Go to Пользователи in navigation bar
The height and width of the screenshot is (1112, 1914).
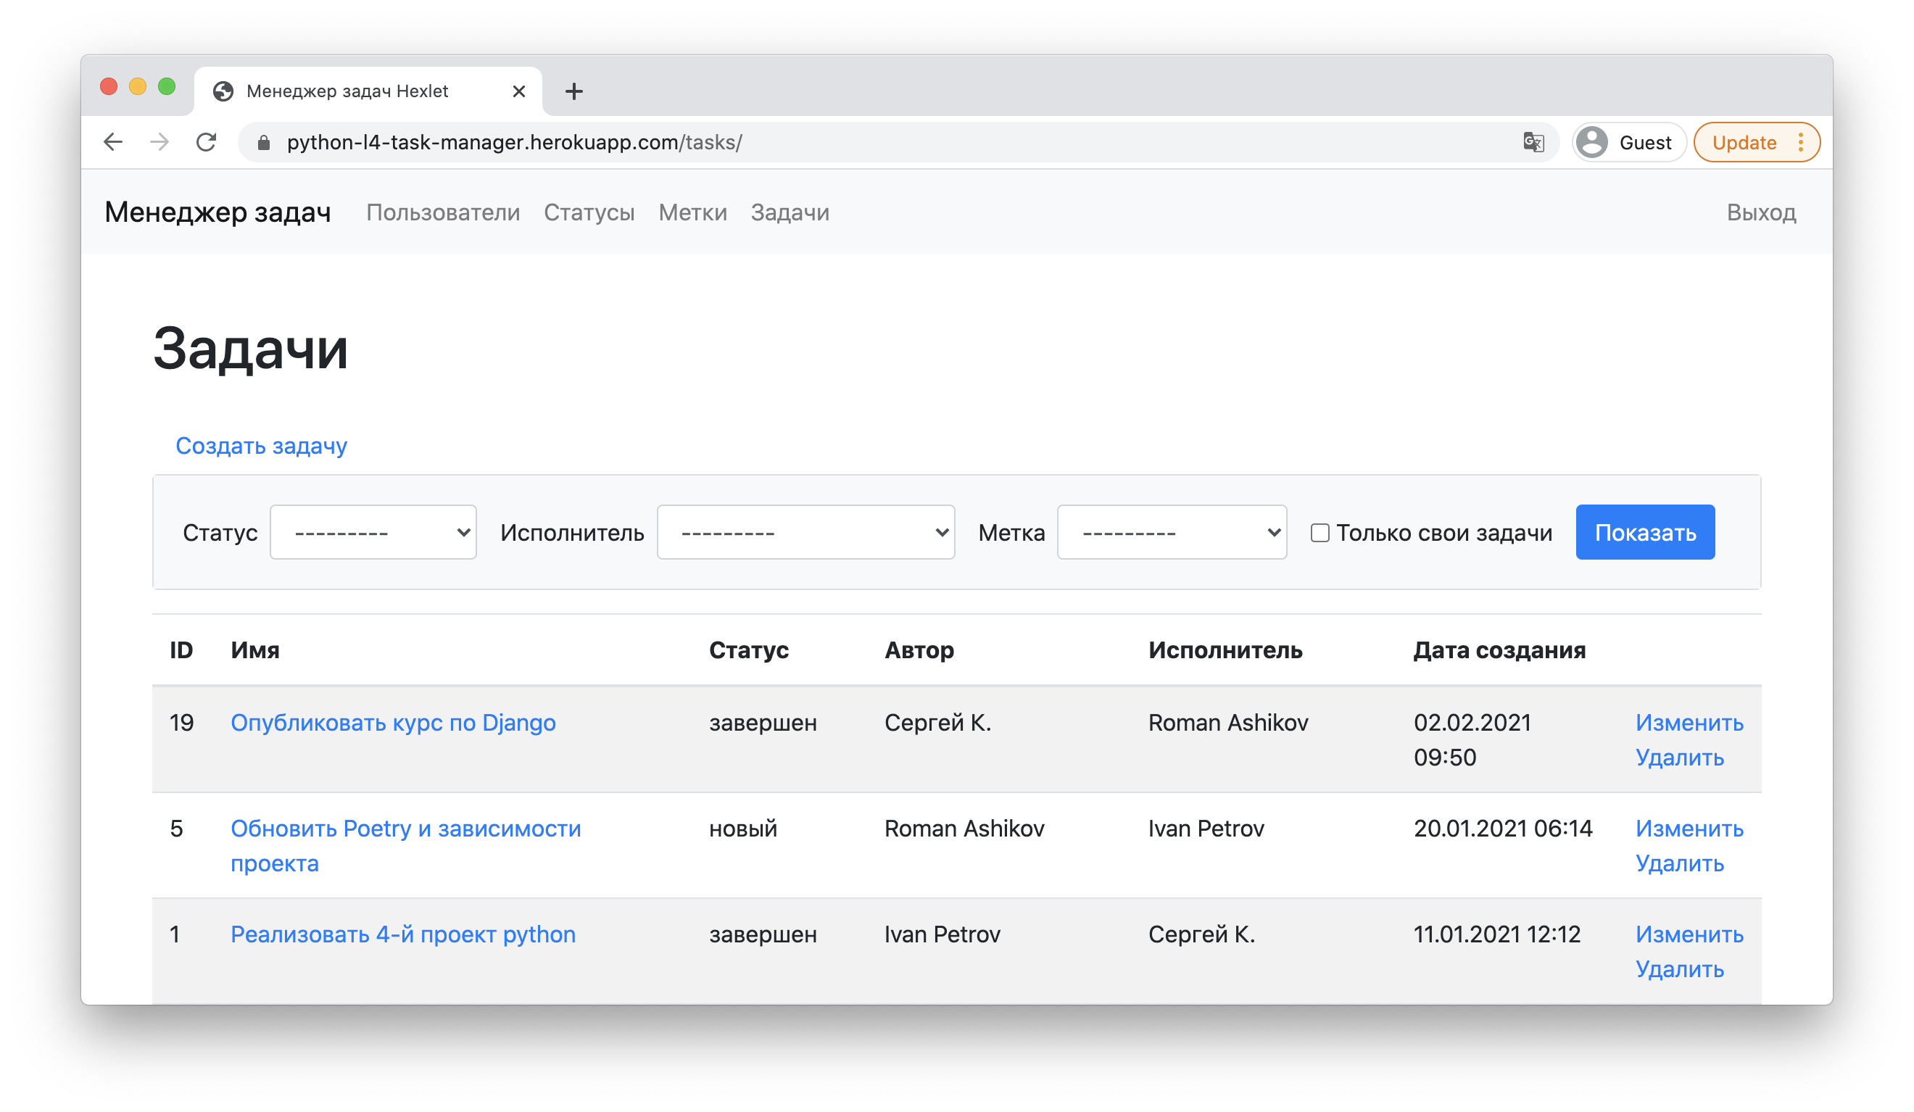point(443,212)
